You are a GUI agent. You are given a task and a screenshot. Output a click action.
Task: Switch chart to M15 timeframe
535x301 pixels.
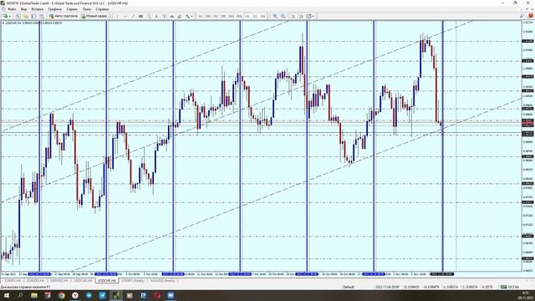(x=216, y=16)
